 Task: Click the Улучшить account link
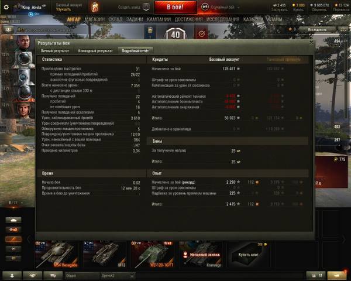pyautogui.click(x=63, y=9)
